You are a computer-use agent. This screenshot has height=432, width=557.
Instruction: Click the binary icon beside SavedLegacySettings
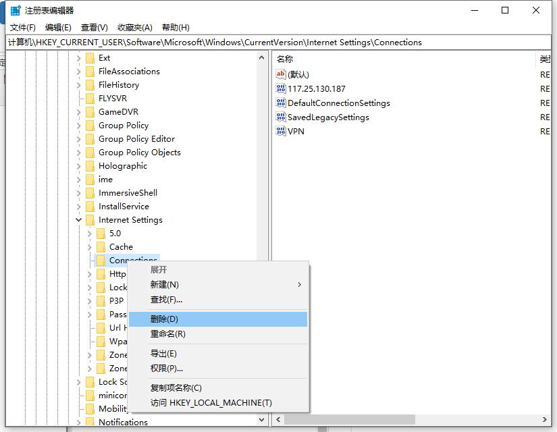pyautogui.click(x=282, y=117)
